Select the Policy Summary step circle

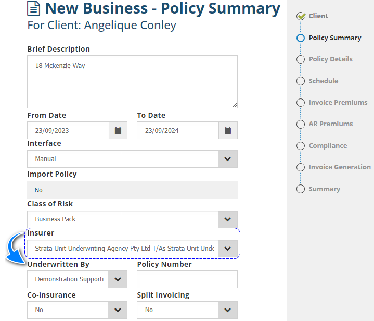coord(301,38)
